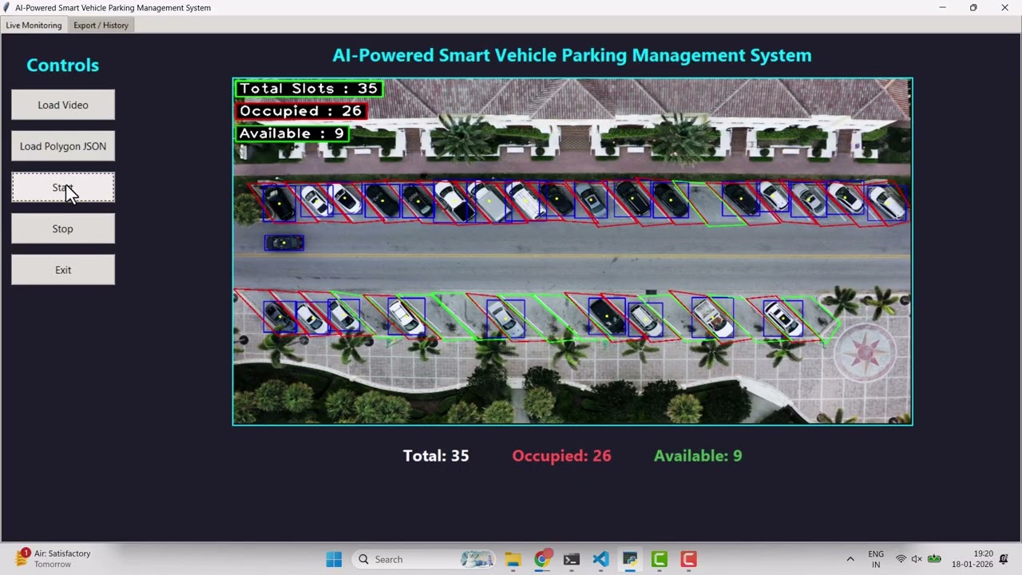
Task: Click the muted volume icon
Action: pyautogui.click(x=917, y=559)
